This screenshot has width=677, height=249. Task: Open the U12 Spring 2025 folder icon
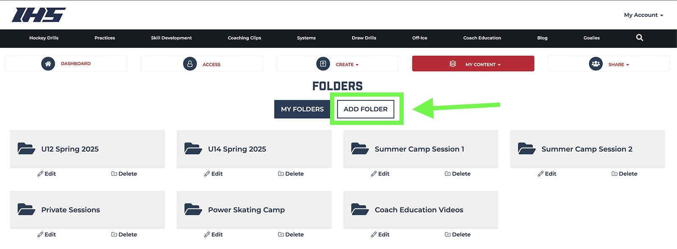click(26, 149)
